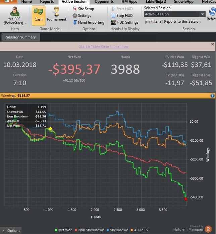The width and height of the screenshot is (216, 234).
Task: Click the Non Showdown -$98,36 tooltip row
Action: click(x=26, y=116)
